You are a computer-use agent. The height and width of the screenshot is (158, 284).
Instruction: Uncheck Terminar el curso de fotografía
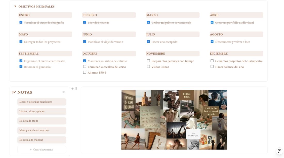(x=21, y=22)
